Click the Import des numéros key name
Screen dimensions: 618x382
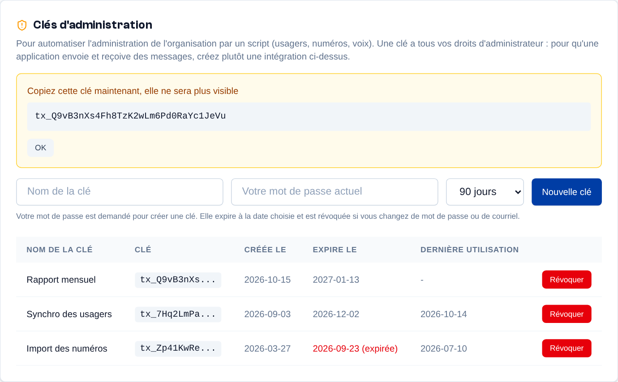[67, 349]
